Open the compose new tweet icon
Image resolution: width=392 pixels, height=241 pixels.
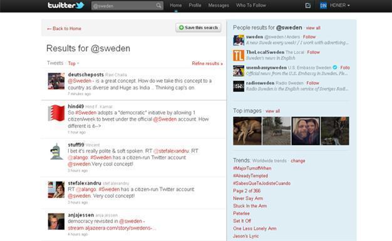click(x=307, y=5)
